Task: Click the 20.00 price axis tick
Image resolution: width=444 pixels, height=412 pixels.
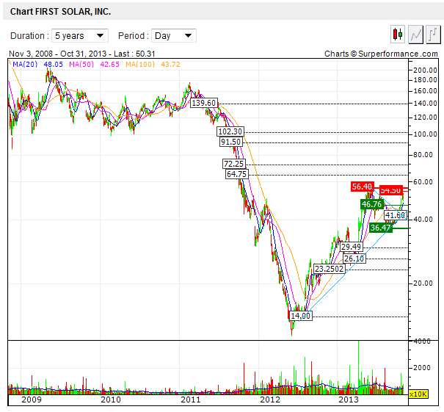Action: point(423,283)
